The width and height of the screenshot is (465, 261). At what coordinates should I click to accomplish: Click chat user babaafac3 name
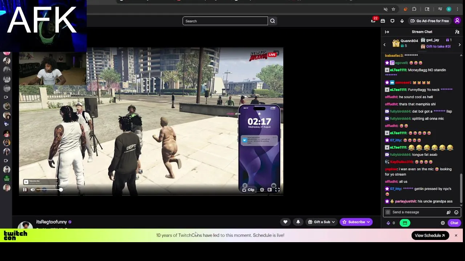coord(394,55)
